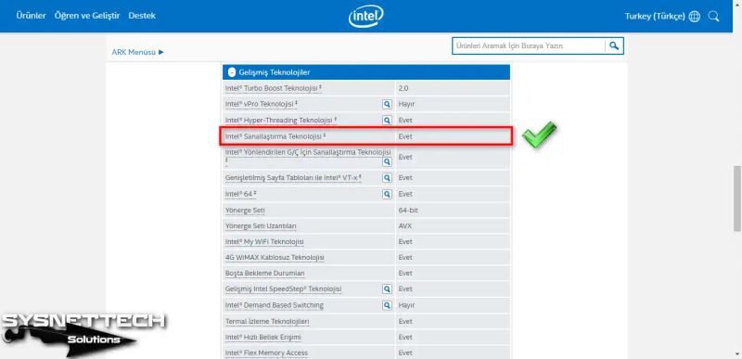Open info magnifier for Gelişmiş Intel SpeedStep
The image size is (742, 359).
coord(387,289)
